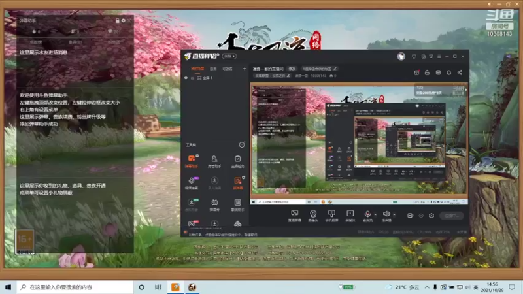The width and height of the screenshot is (523, 294).
Task: Open the 主播任务 tool
Action: click(x=237, y=161)
